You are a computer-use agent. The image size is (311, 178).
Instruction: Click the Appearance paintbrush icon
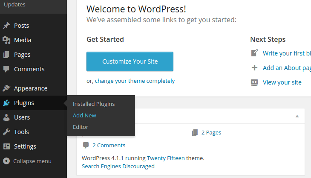6,88
